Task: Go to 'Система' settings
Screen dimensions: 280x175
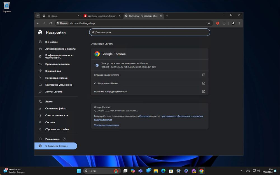Action: coord(56,123)
